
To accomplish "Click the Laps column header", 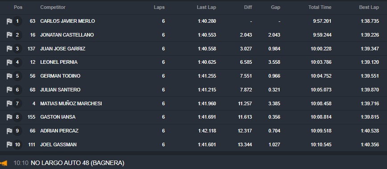I will pos(159,8).
